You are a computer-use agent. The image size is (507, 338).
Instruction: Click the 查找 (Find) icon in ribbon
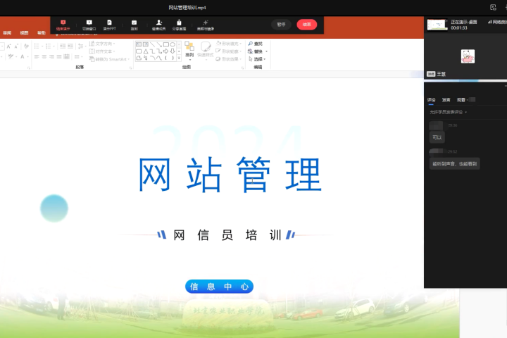point(251,44)
